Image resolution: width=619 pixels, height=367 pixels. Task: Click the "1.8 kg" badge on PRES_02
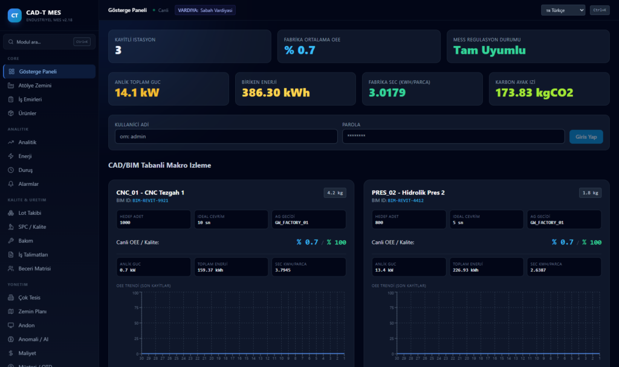coord(590,193)
